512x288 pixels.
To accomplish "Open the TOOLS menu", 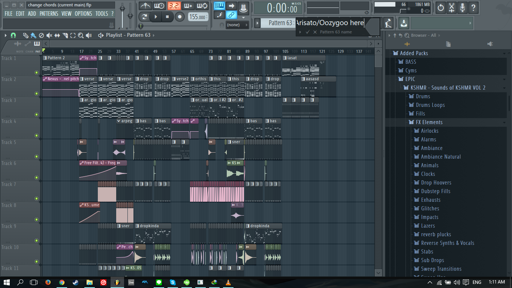I will tap(102, 13).
